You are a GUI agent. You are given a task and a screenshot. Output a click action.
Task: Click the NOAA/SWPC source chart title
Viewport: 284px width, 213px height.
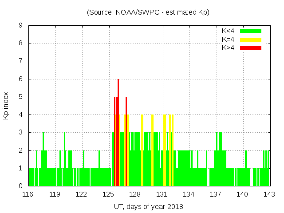148,12
